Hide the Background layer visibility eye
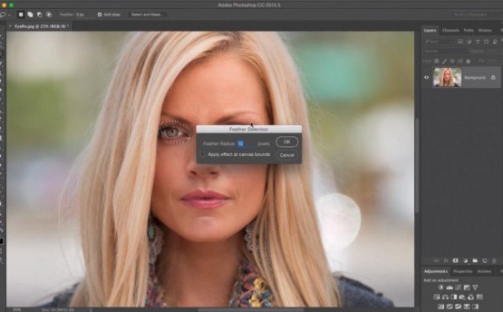This screenshot has width=503, height=312. (x=427, y=77)
